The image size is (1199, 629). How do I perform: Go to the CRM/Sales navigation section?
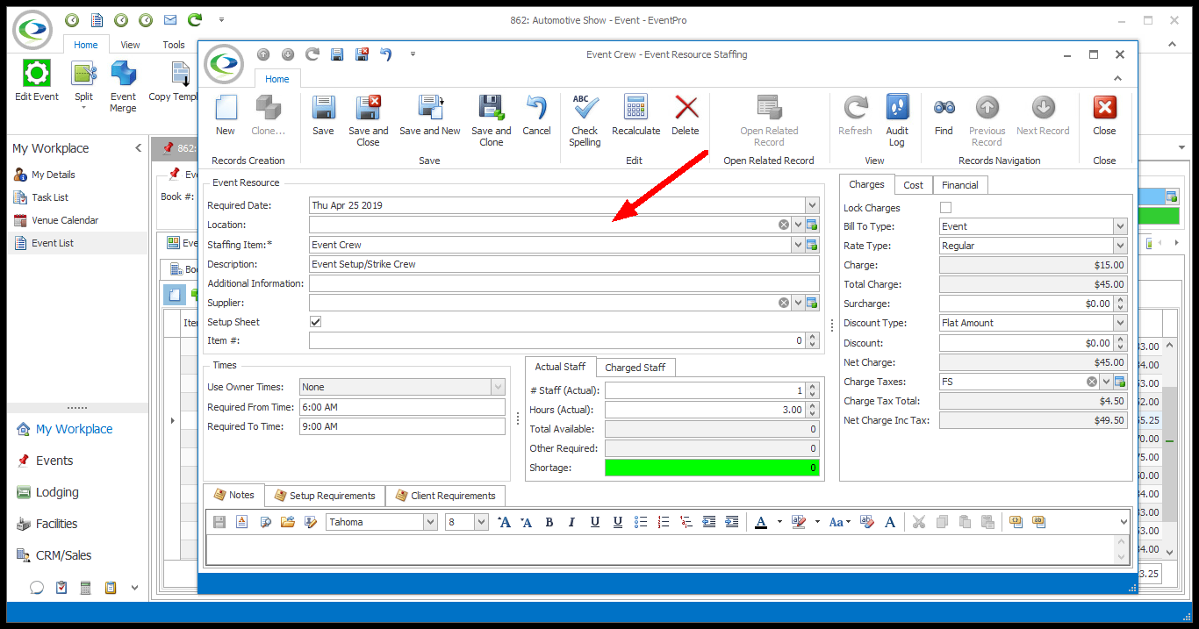click(x=63, y=555)
